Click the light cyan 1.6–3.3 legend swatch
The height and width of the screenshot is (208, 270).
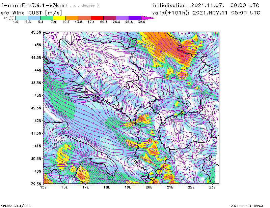[x=22, y=18]
